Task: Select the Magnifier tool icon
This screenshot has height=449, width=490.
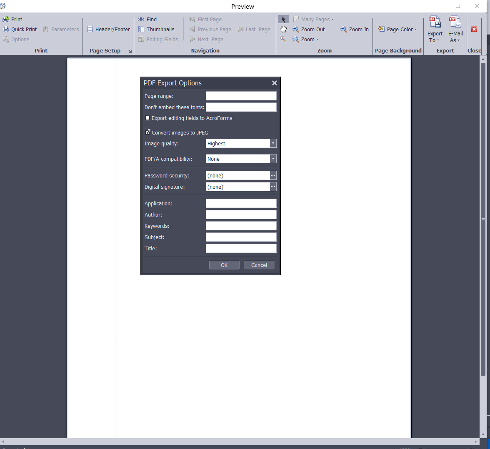Action: point(283,39)
